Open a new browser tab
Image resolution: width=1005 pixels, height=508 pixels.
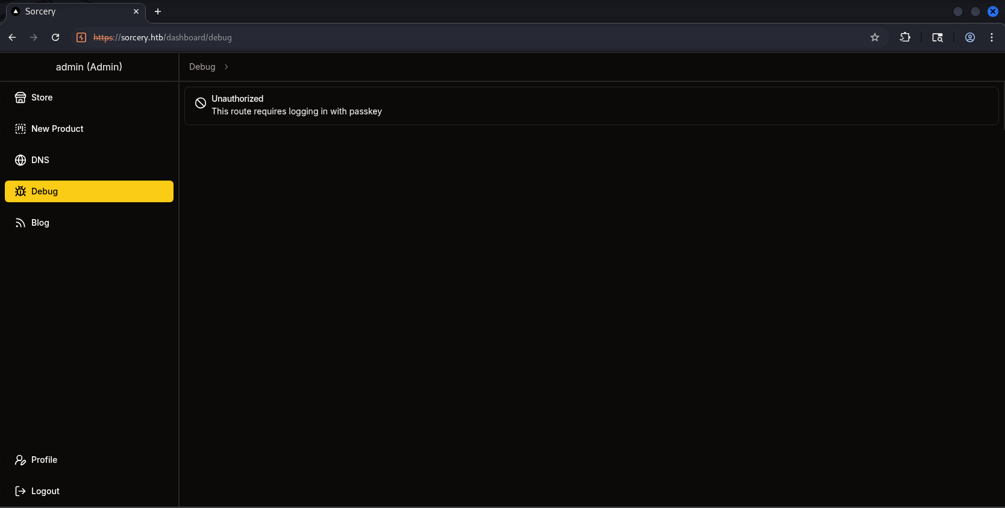pos(158,11)
